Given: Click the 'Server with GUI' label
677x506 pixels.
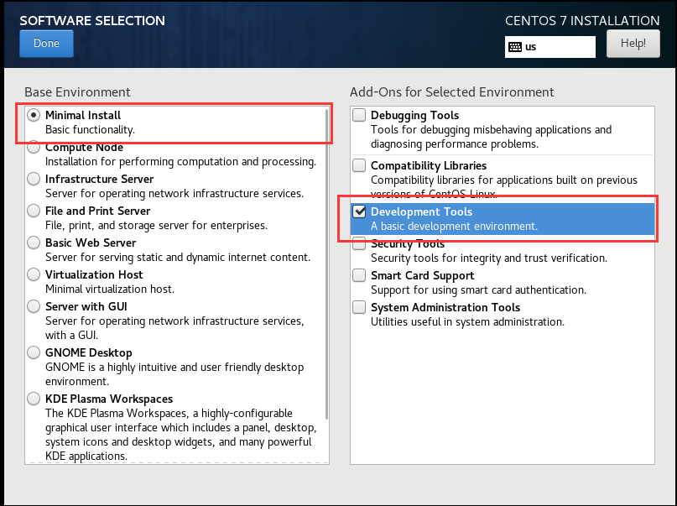Looking at the screenshot, I should (x=86, y=306).
